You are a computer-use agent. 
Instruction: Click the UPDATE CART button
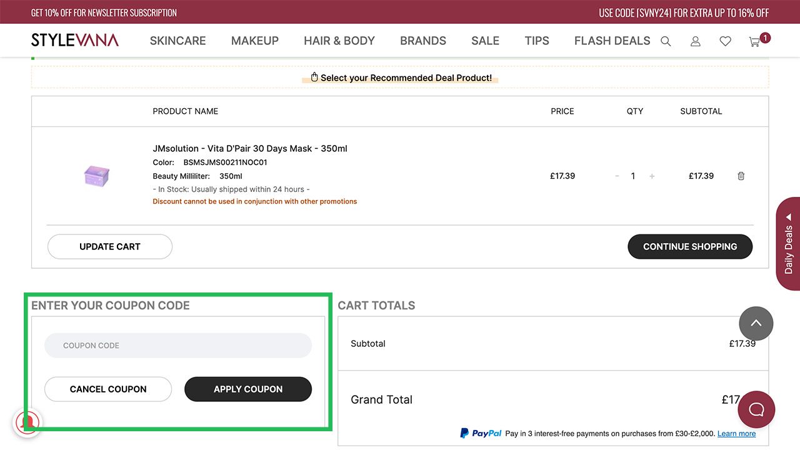coord(110,247)
